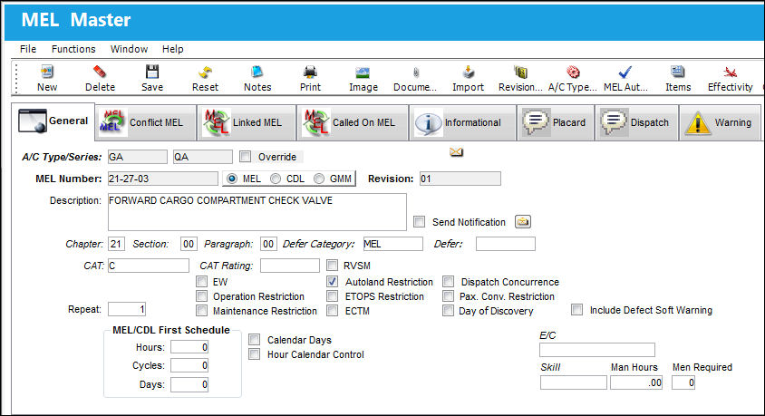Open the File menu
The width and height of the screenshot is (765, 416).
28,49
